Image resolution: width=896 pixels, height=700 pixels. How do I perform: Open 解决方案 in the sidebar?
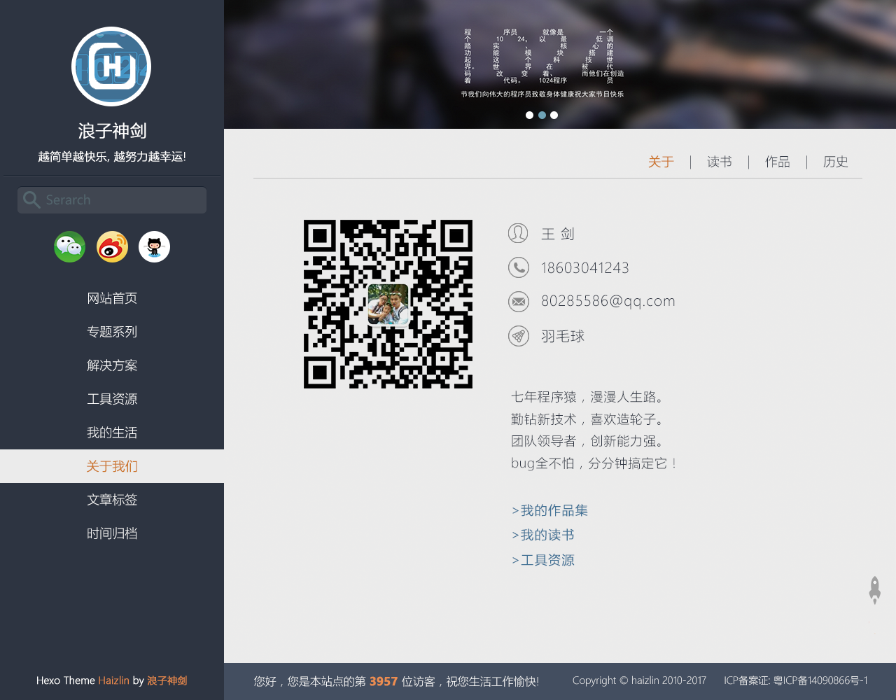(x=112, y=365)
